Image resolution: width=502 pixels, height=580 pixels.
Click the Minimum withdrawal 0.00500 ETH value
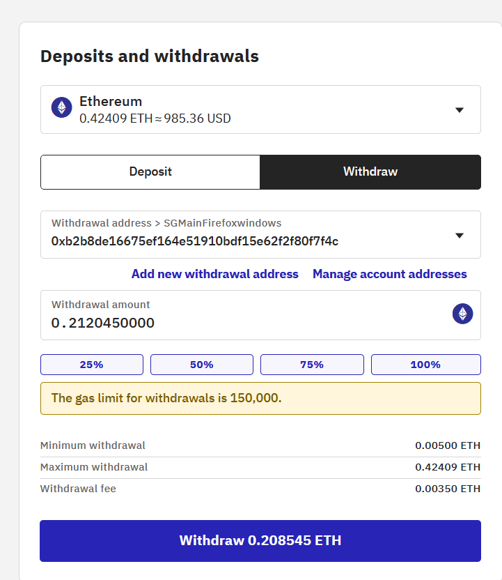448,445
